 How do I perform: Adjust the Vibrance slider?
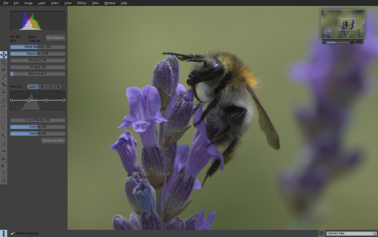point(38,133)
